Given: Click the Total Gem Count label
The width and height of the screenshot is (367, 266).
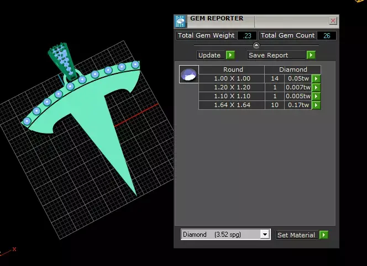Looking at the screenshot, I should tap(287, 35).
